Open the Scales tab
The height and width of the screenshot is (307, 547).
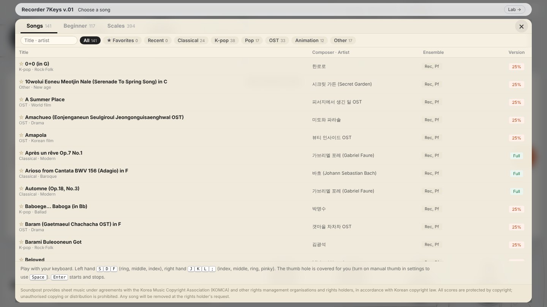(x=121, y=26)
